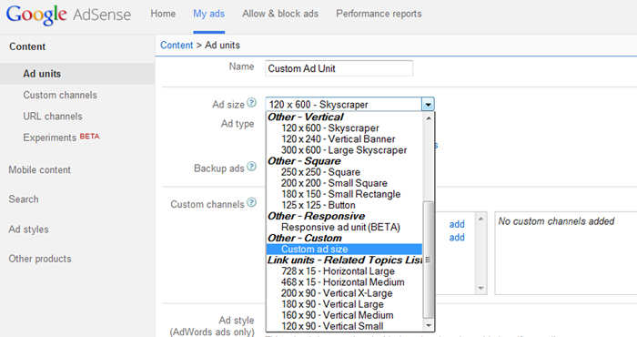637x337 pixels.
Task: Open help icon next to Ad size
Action: (x=252, y=103)
